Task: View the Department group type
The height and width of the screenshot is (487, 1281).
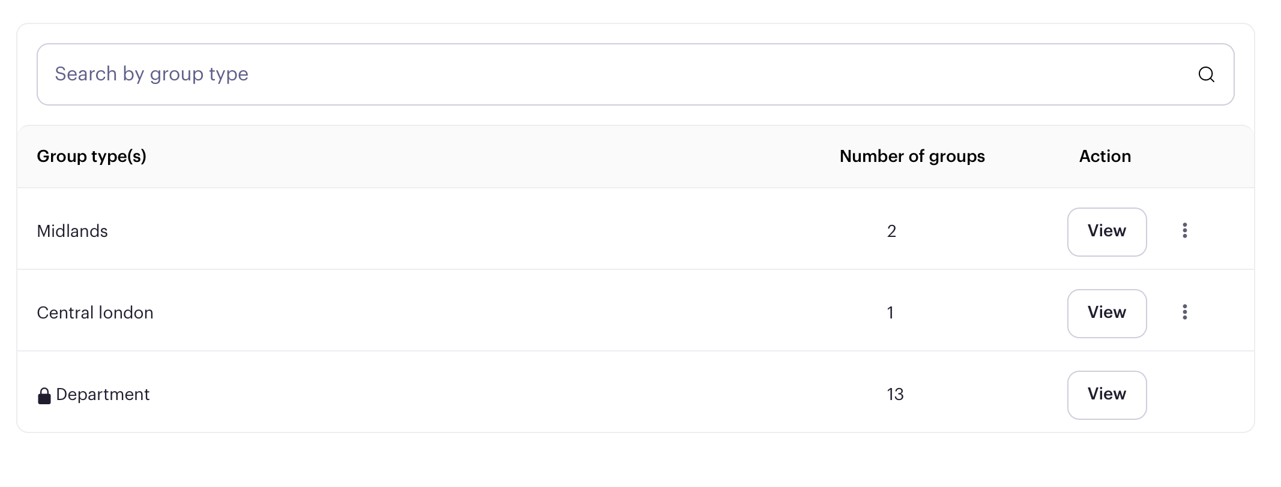Action: 1107,395
